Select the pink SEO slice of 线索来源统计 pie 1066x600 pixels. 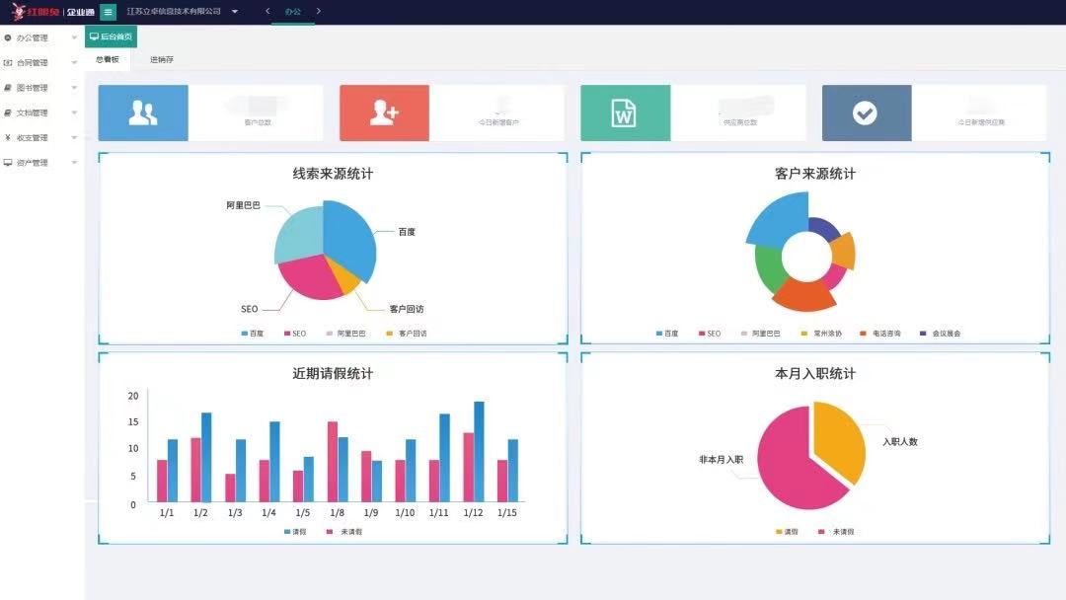tap(309, 277)
